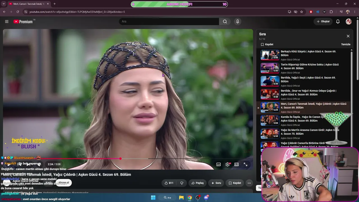Focus the YouTube Ara search field
Viewport: 359px width, 202px height.
(x=169, y=22)
